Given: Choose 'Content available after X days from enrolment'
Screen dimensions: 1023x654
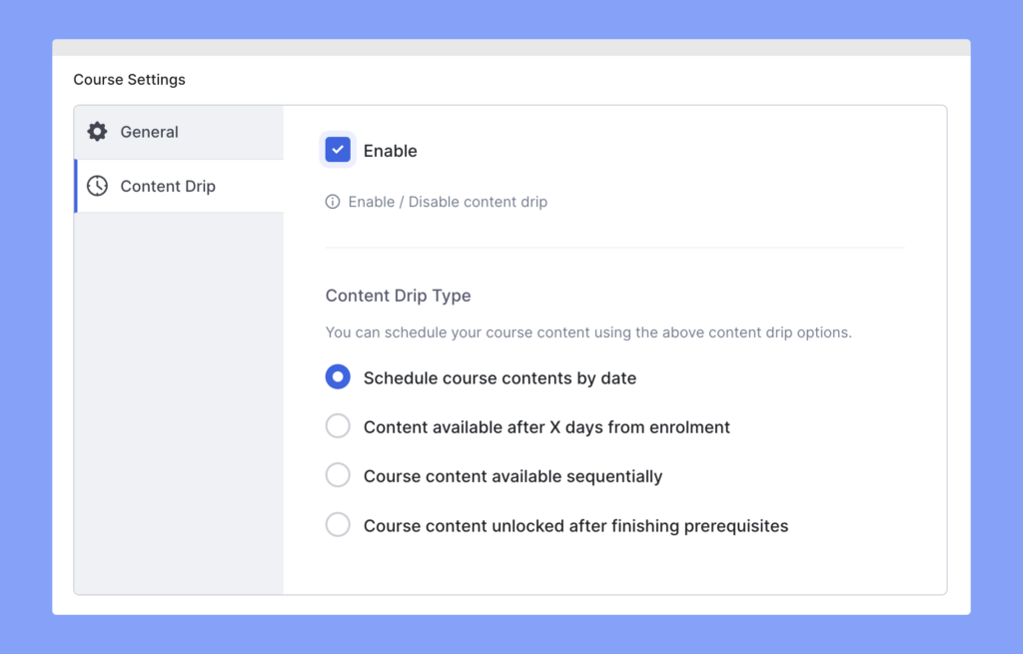Looking at the screenshot, I should click(x=527, y=426).
